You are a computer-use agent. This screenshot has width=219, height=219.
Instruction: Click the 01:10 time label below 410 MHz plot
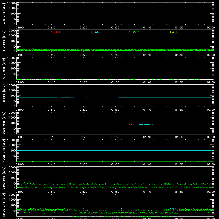coord(51,55)
